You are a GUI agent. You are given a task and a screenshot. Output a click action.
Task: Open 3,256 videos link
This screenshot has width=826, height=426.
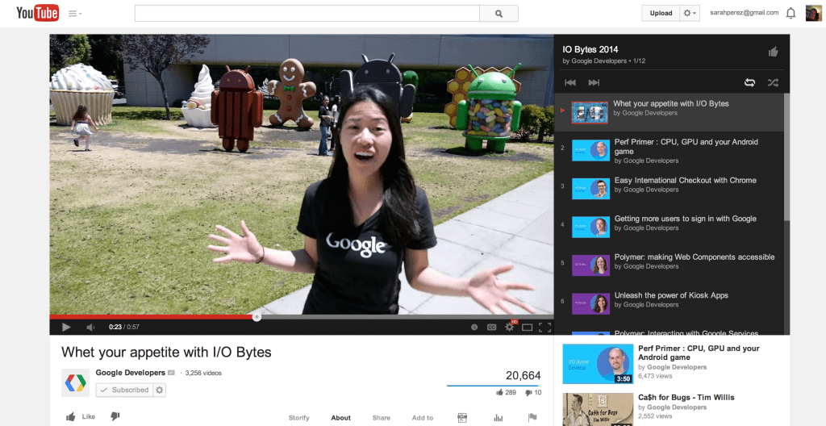click(203, 373)
